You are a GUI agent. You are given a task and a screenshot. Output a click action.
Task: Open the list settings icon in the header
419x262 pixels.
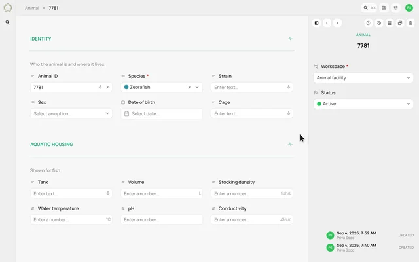(x=395, y=8)
